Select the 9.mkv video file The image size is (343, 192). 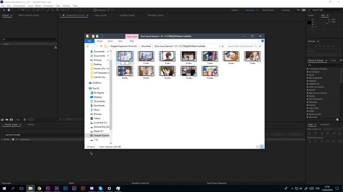click(x=146, y=73)
